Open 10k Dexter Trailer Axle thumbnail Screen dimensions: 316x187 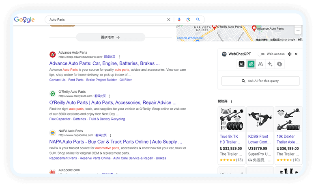click(x=288, y=120)
